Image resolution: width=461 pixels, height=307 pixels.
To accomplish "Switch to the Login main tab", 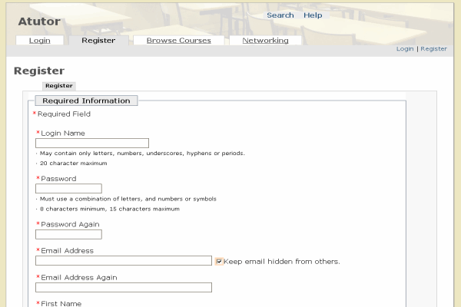I will pyautogui.click(x=40, y=41).
